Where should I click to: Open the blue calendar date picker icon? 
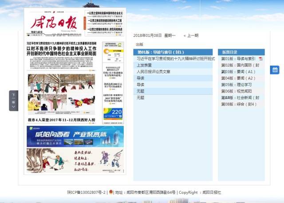[275, 70]
